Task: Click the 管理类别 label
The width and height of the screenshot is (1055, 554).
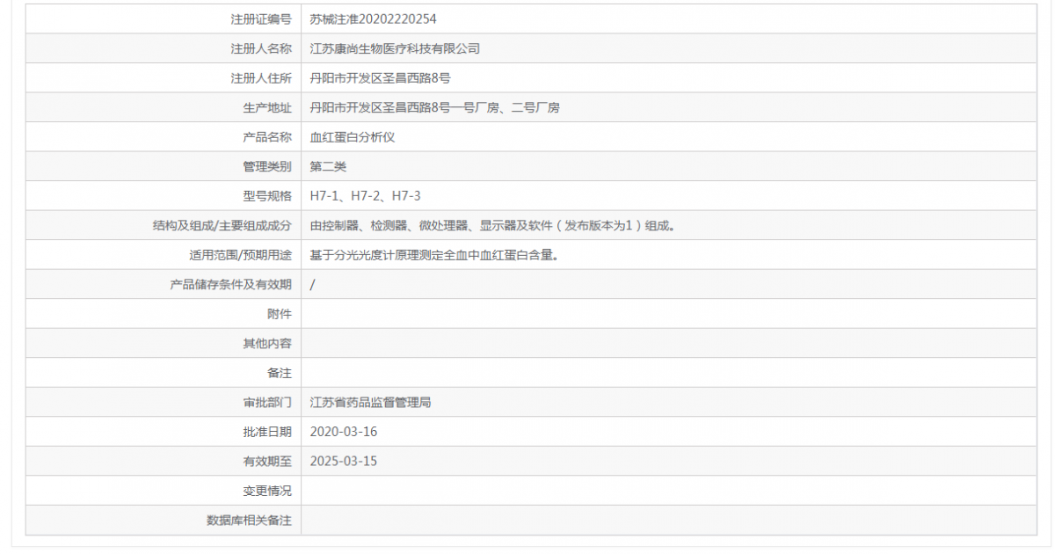Action: tap(267, 166)
